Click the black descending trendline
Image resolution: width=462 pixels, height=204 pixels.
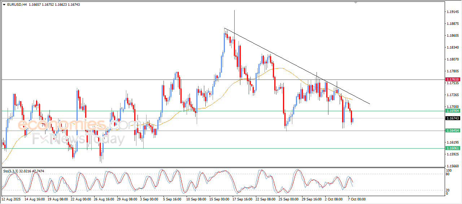point(297,66)
